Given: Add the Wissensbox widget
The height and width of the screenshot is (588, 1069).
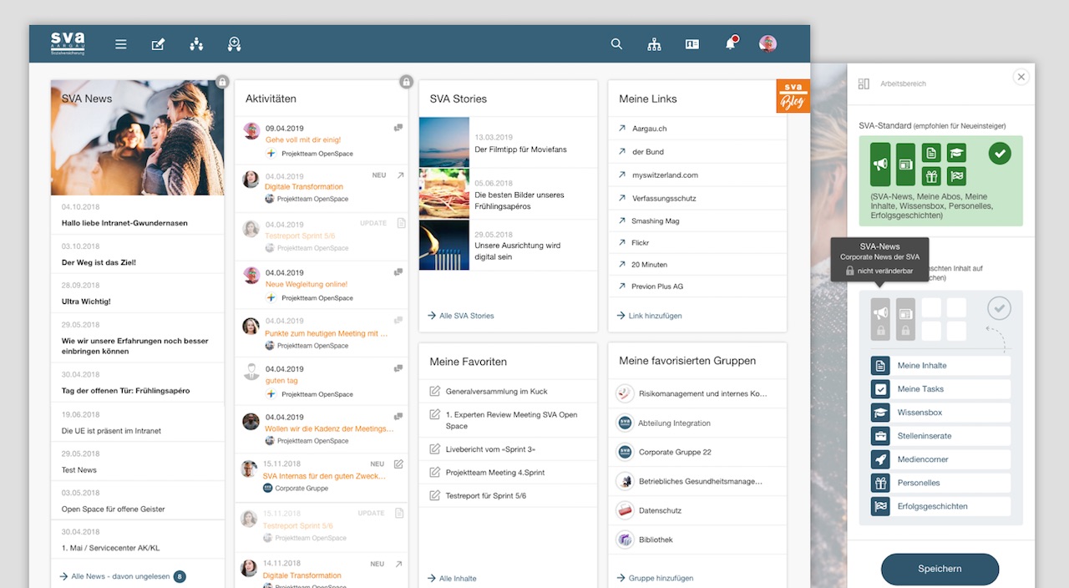Looking at the screenshot, I should point(940,413).
